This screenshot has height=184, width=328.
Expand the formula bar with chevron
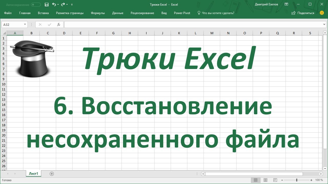(x=325, y=25)
